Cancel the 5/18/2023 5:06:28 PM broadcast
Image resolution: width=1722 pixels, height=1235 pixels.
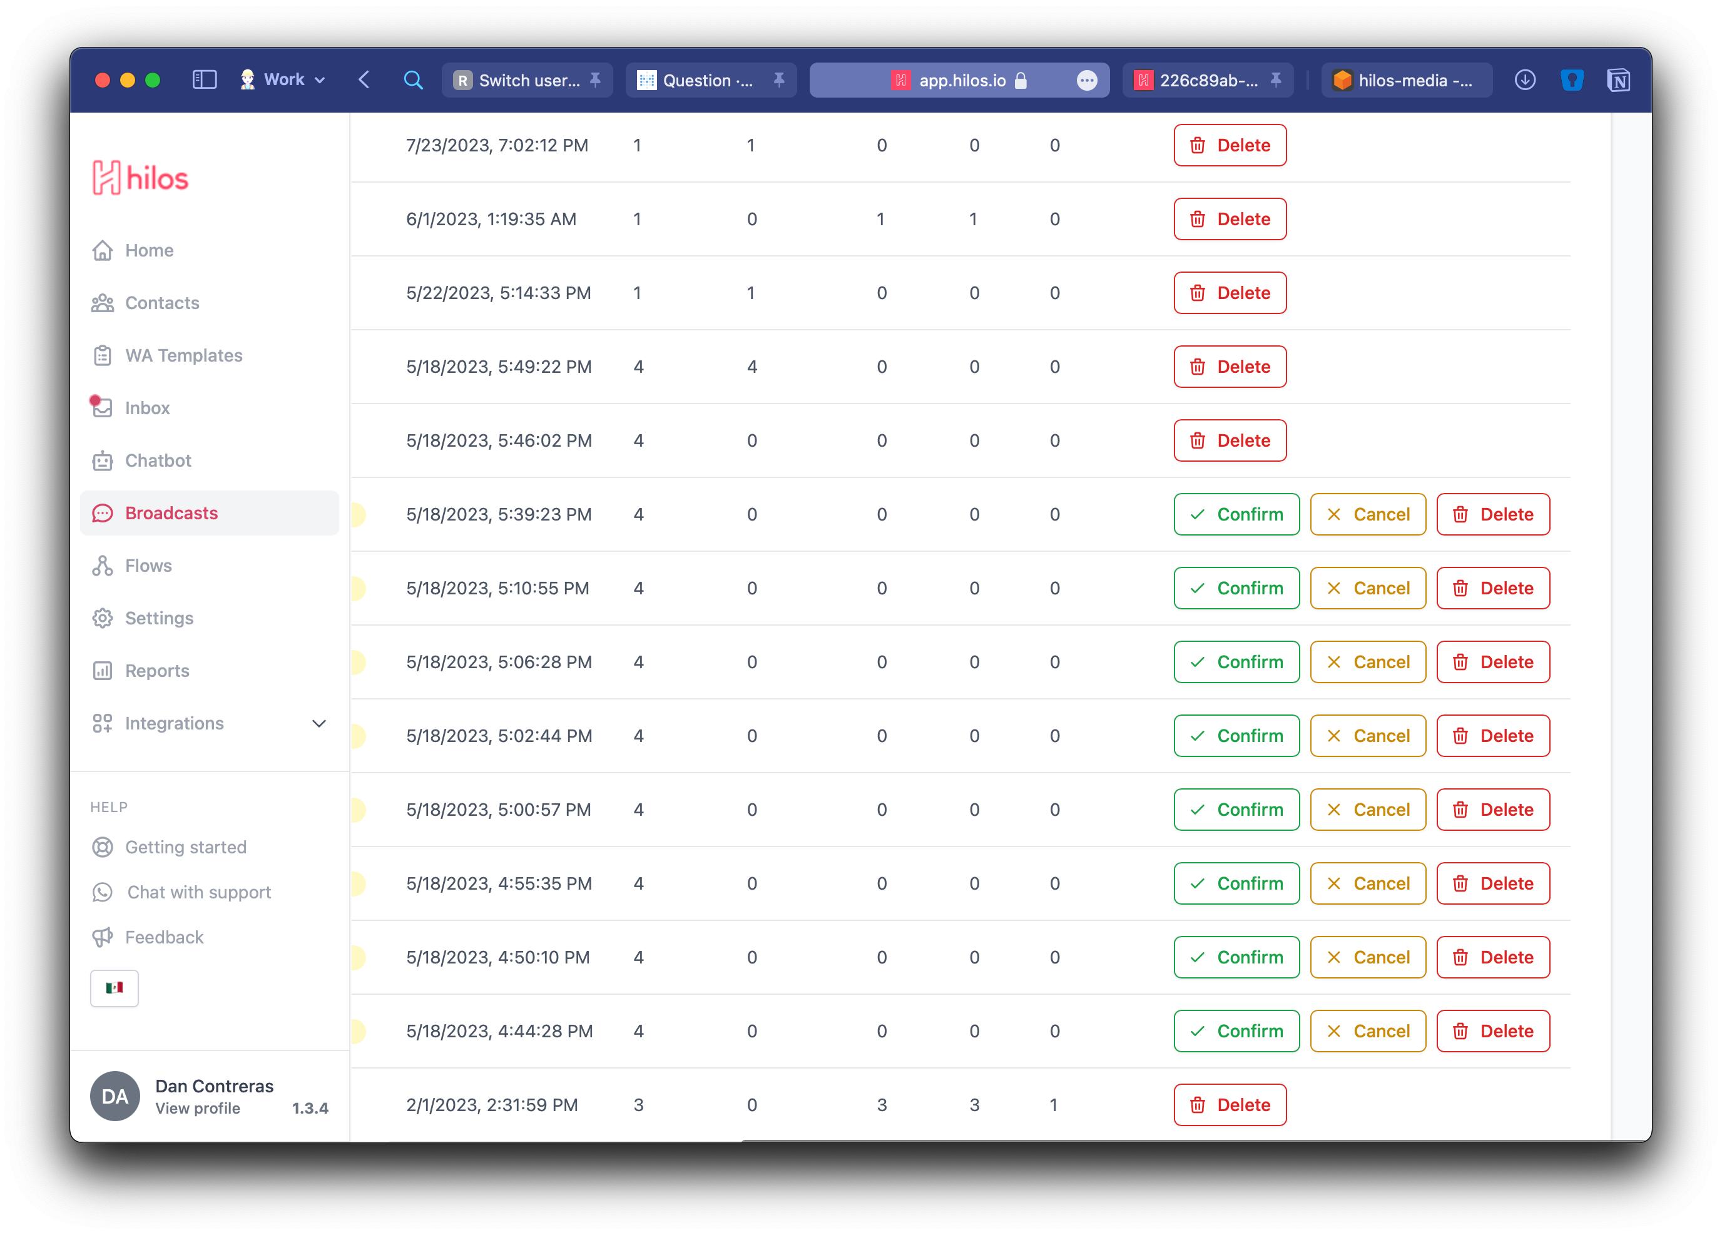(1367, 662)
